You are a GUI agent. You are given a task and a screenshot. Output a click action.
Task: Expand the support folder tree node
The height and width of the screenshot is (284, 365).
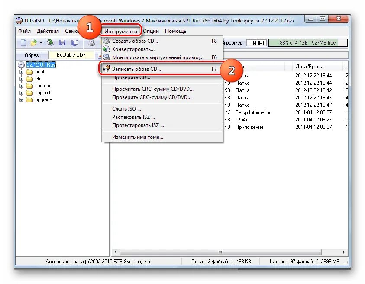[21, 93]
